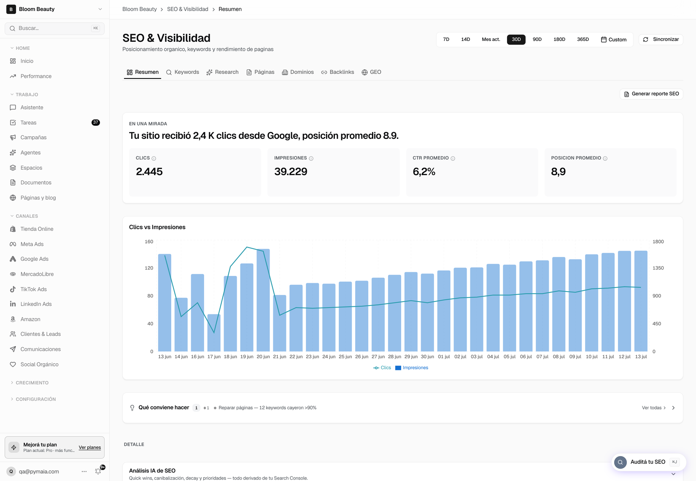The width and height of the screenshot is (696, 481).
Task: Expand Qué conviene hacer chevron
Action: [x=673, y=408]
